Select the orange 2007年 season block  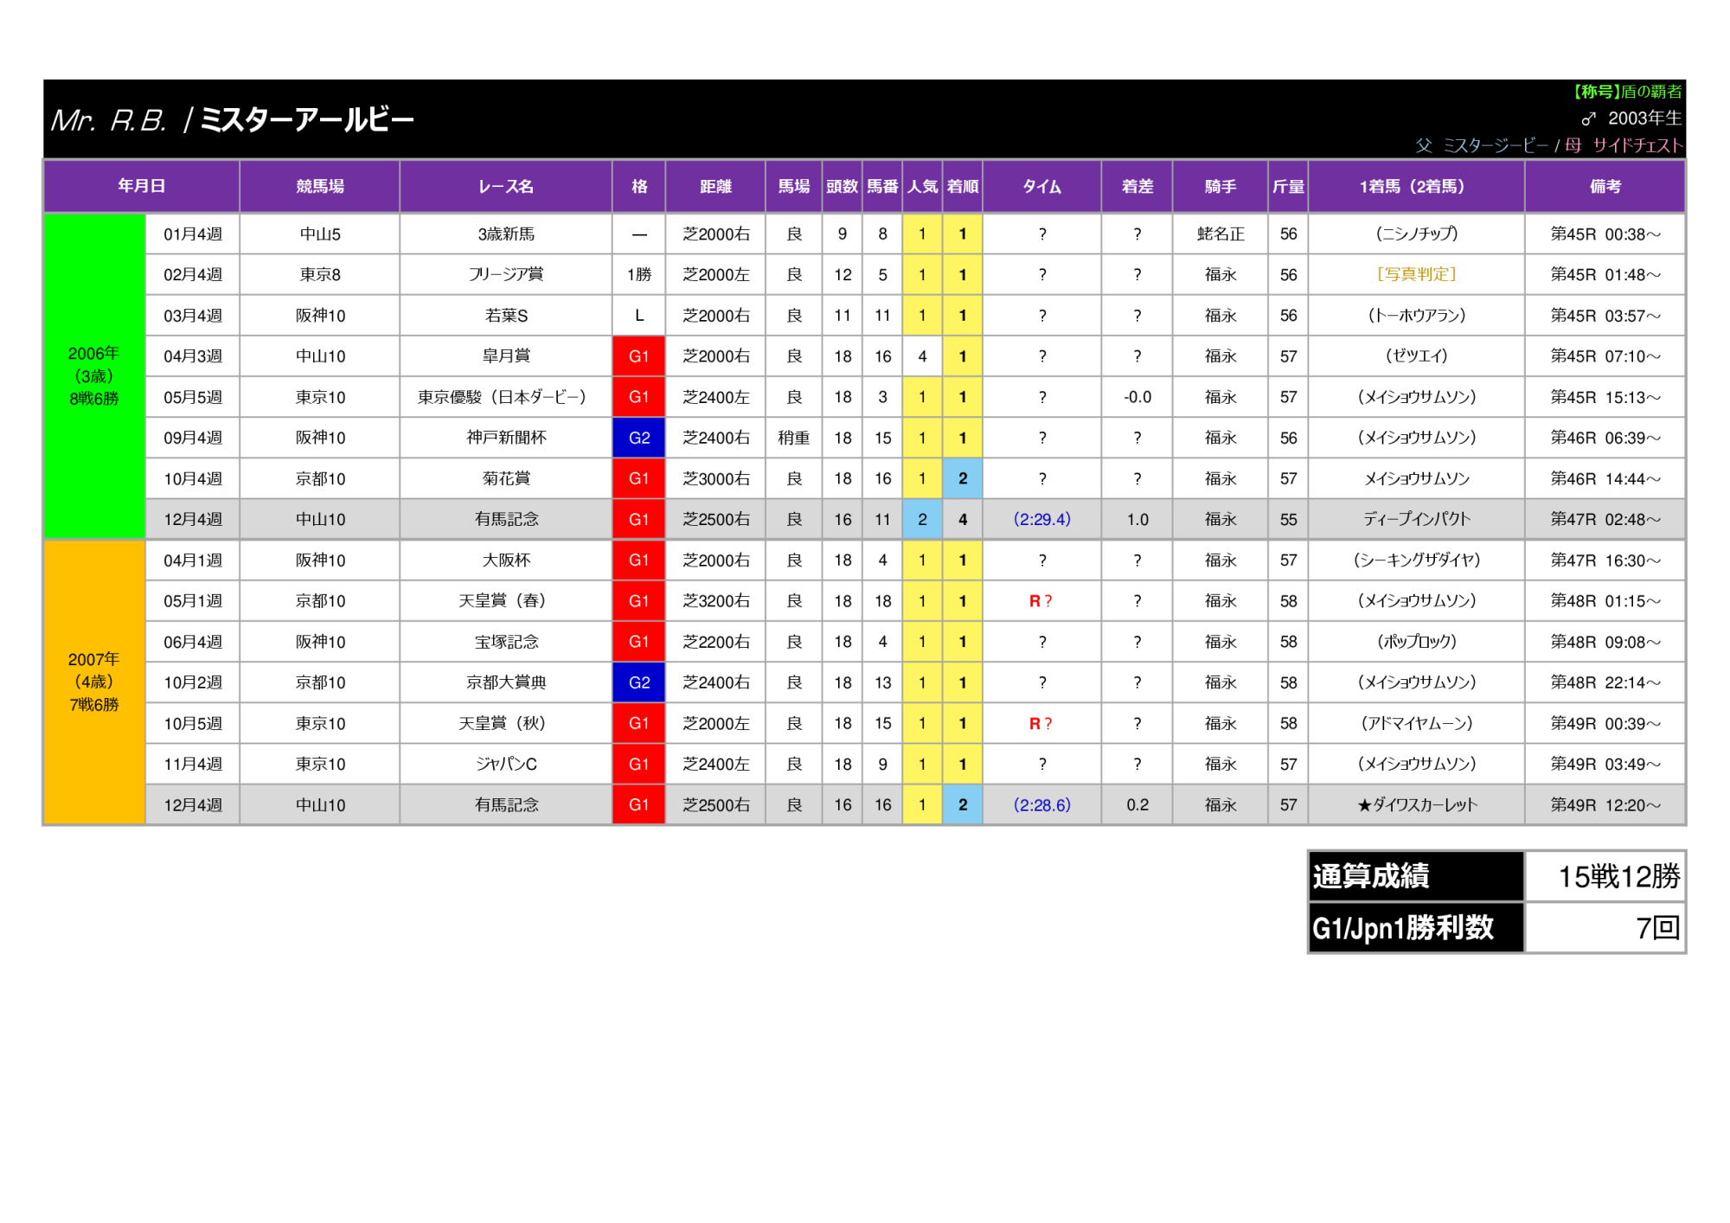click(x=94, y=682)
